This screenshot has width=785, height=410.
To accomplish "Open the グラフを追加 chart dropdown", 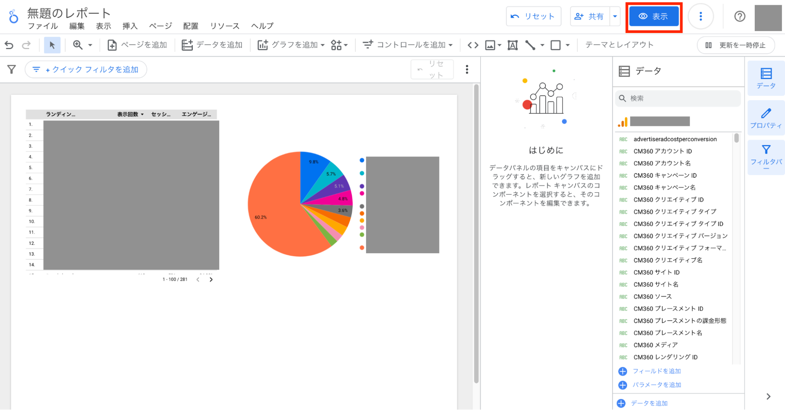I will click(291, 45).
